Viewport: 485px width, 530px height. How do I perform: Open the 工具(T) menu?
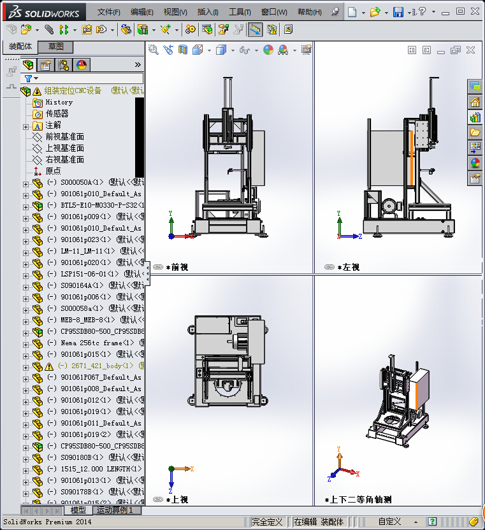click(x=240, y=12)
